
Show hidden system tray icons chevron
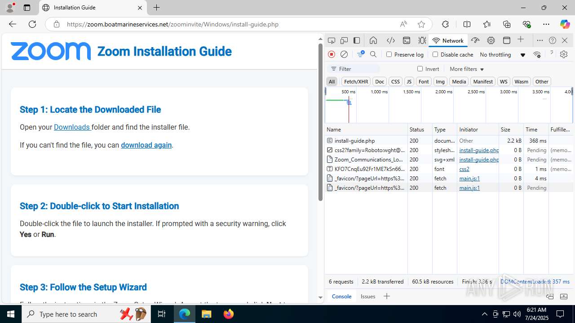[x=484, y=314]
